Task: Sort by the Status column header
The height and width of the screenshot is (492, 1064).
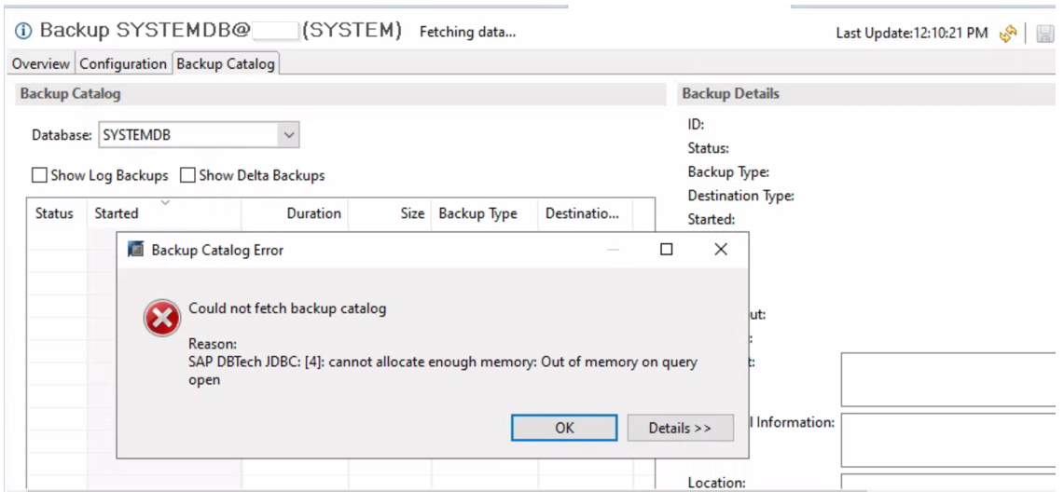Action: [x=57, y=213]
